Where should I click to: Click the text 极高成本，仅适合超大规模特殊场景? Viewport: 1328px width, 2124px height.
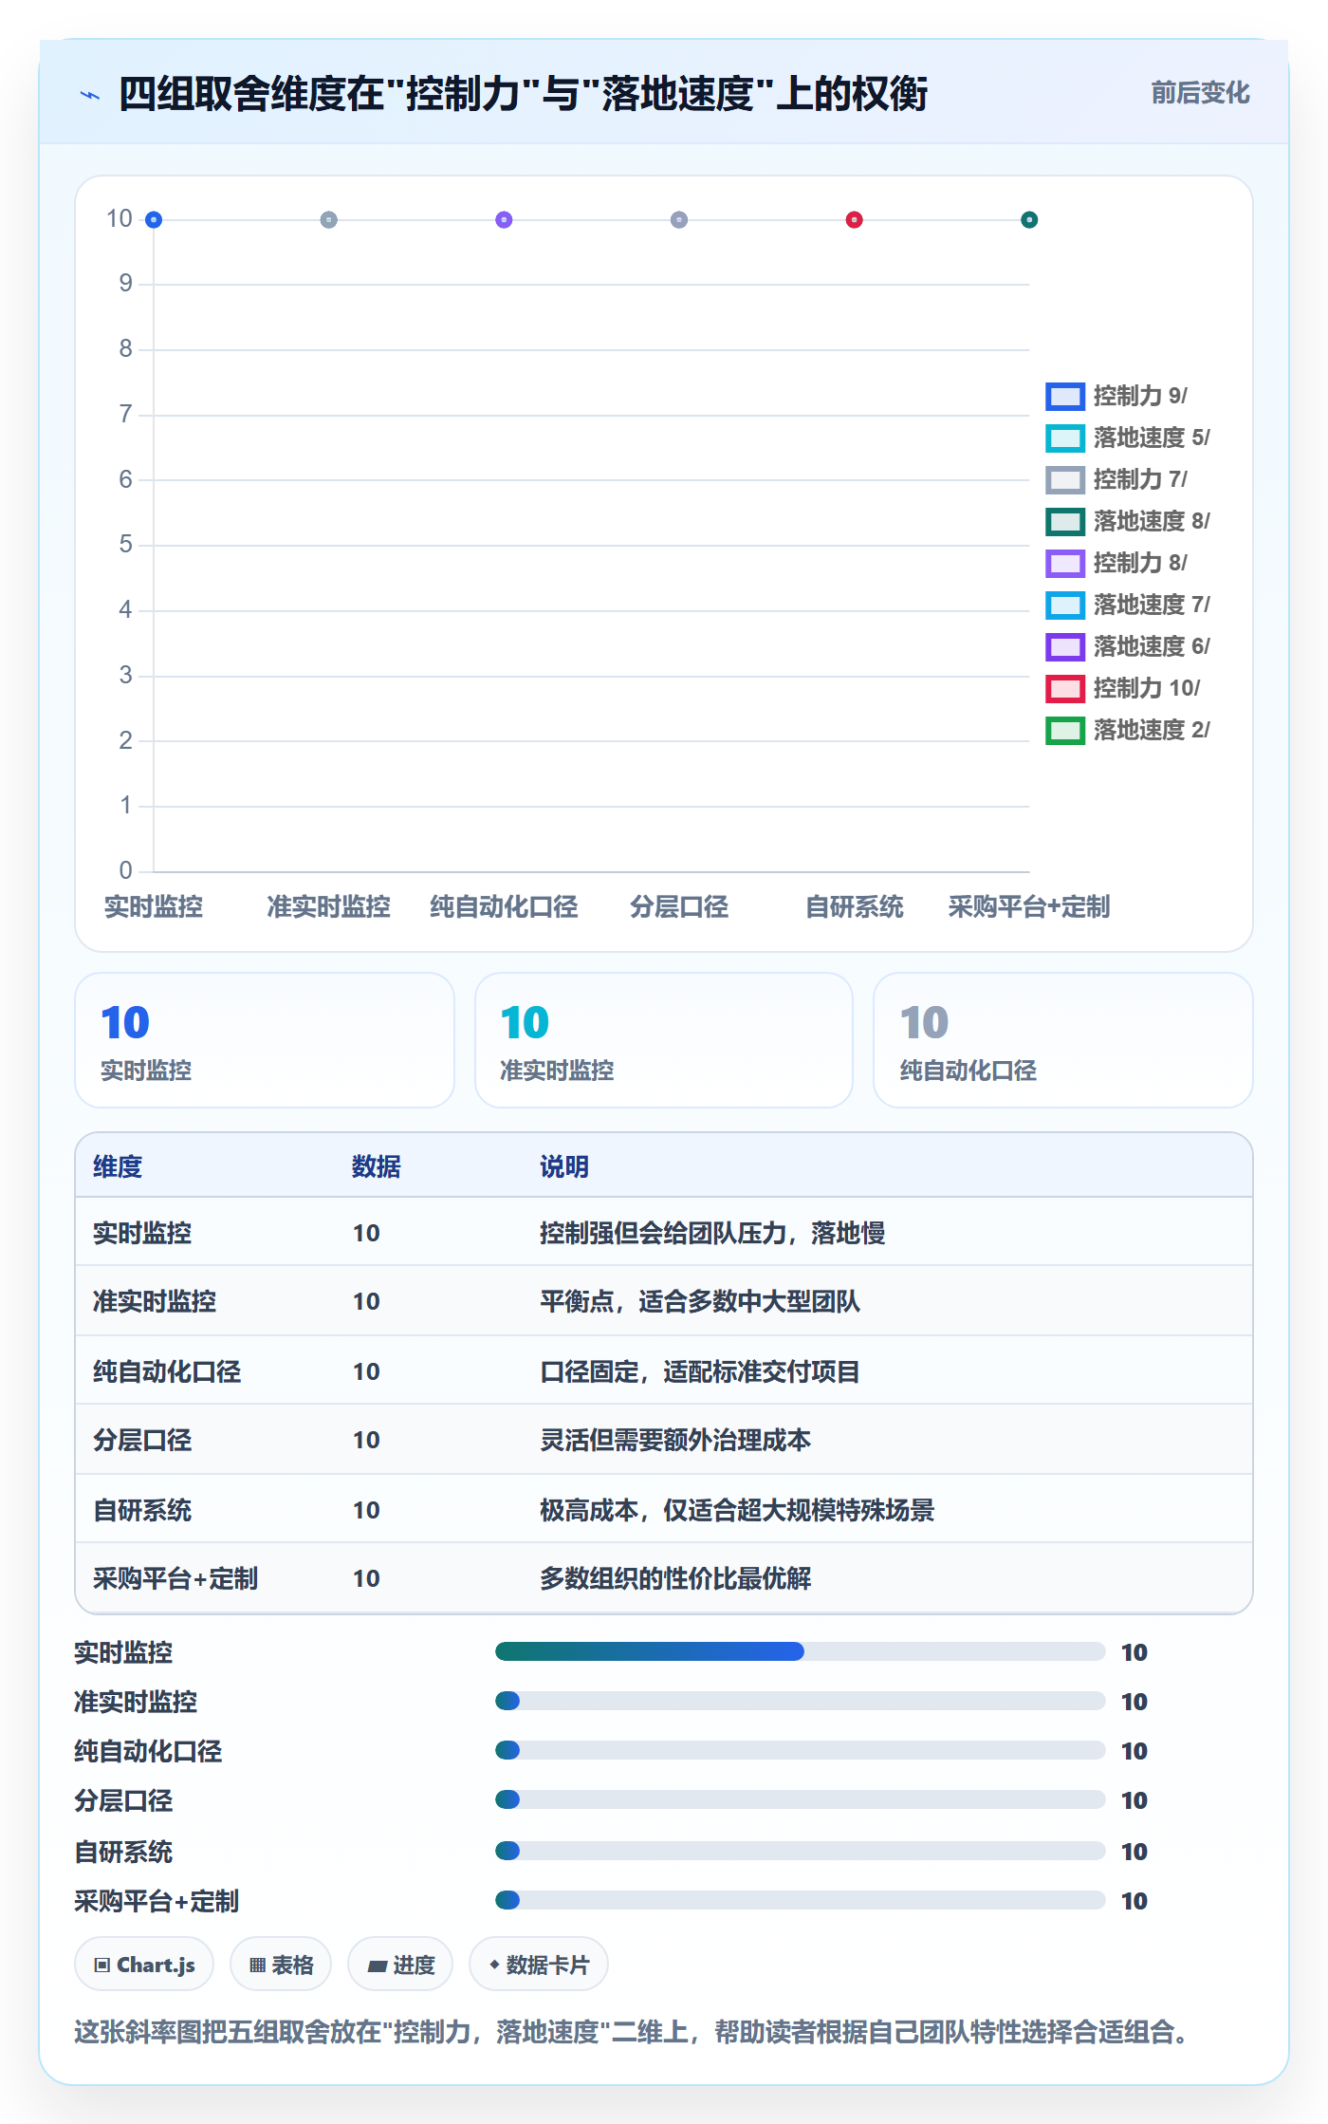[x=737, y=1510]
